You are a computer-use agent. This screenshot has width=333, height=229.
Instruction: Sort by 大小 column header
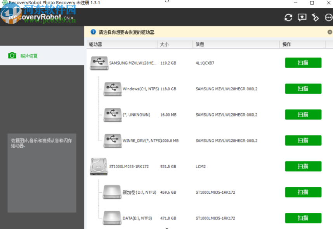tap(175, 44)
